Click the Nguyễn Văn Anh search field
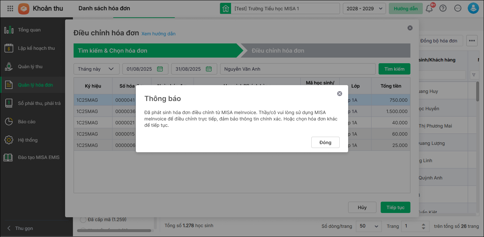Viewport: 484px width, 237px height. 297,69
